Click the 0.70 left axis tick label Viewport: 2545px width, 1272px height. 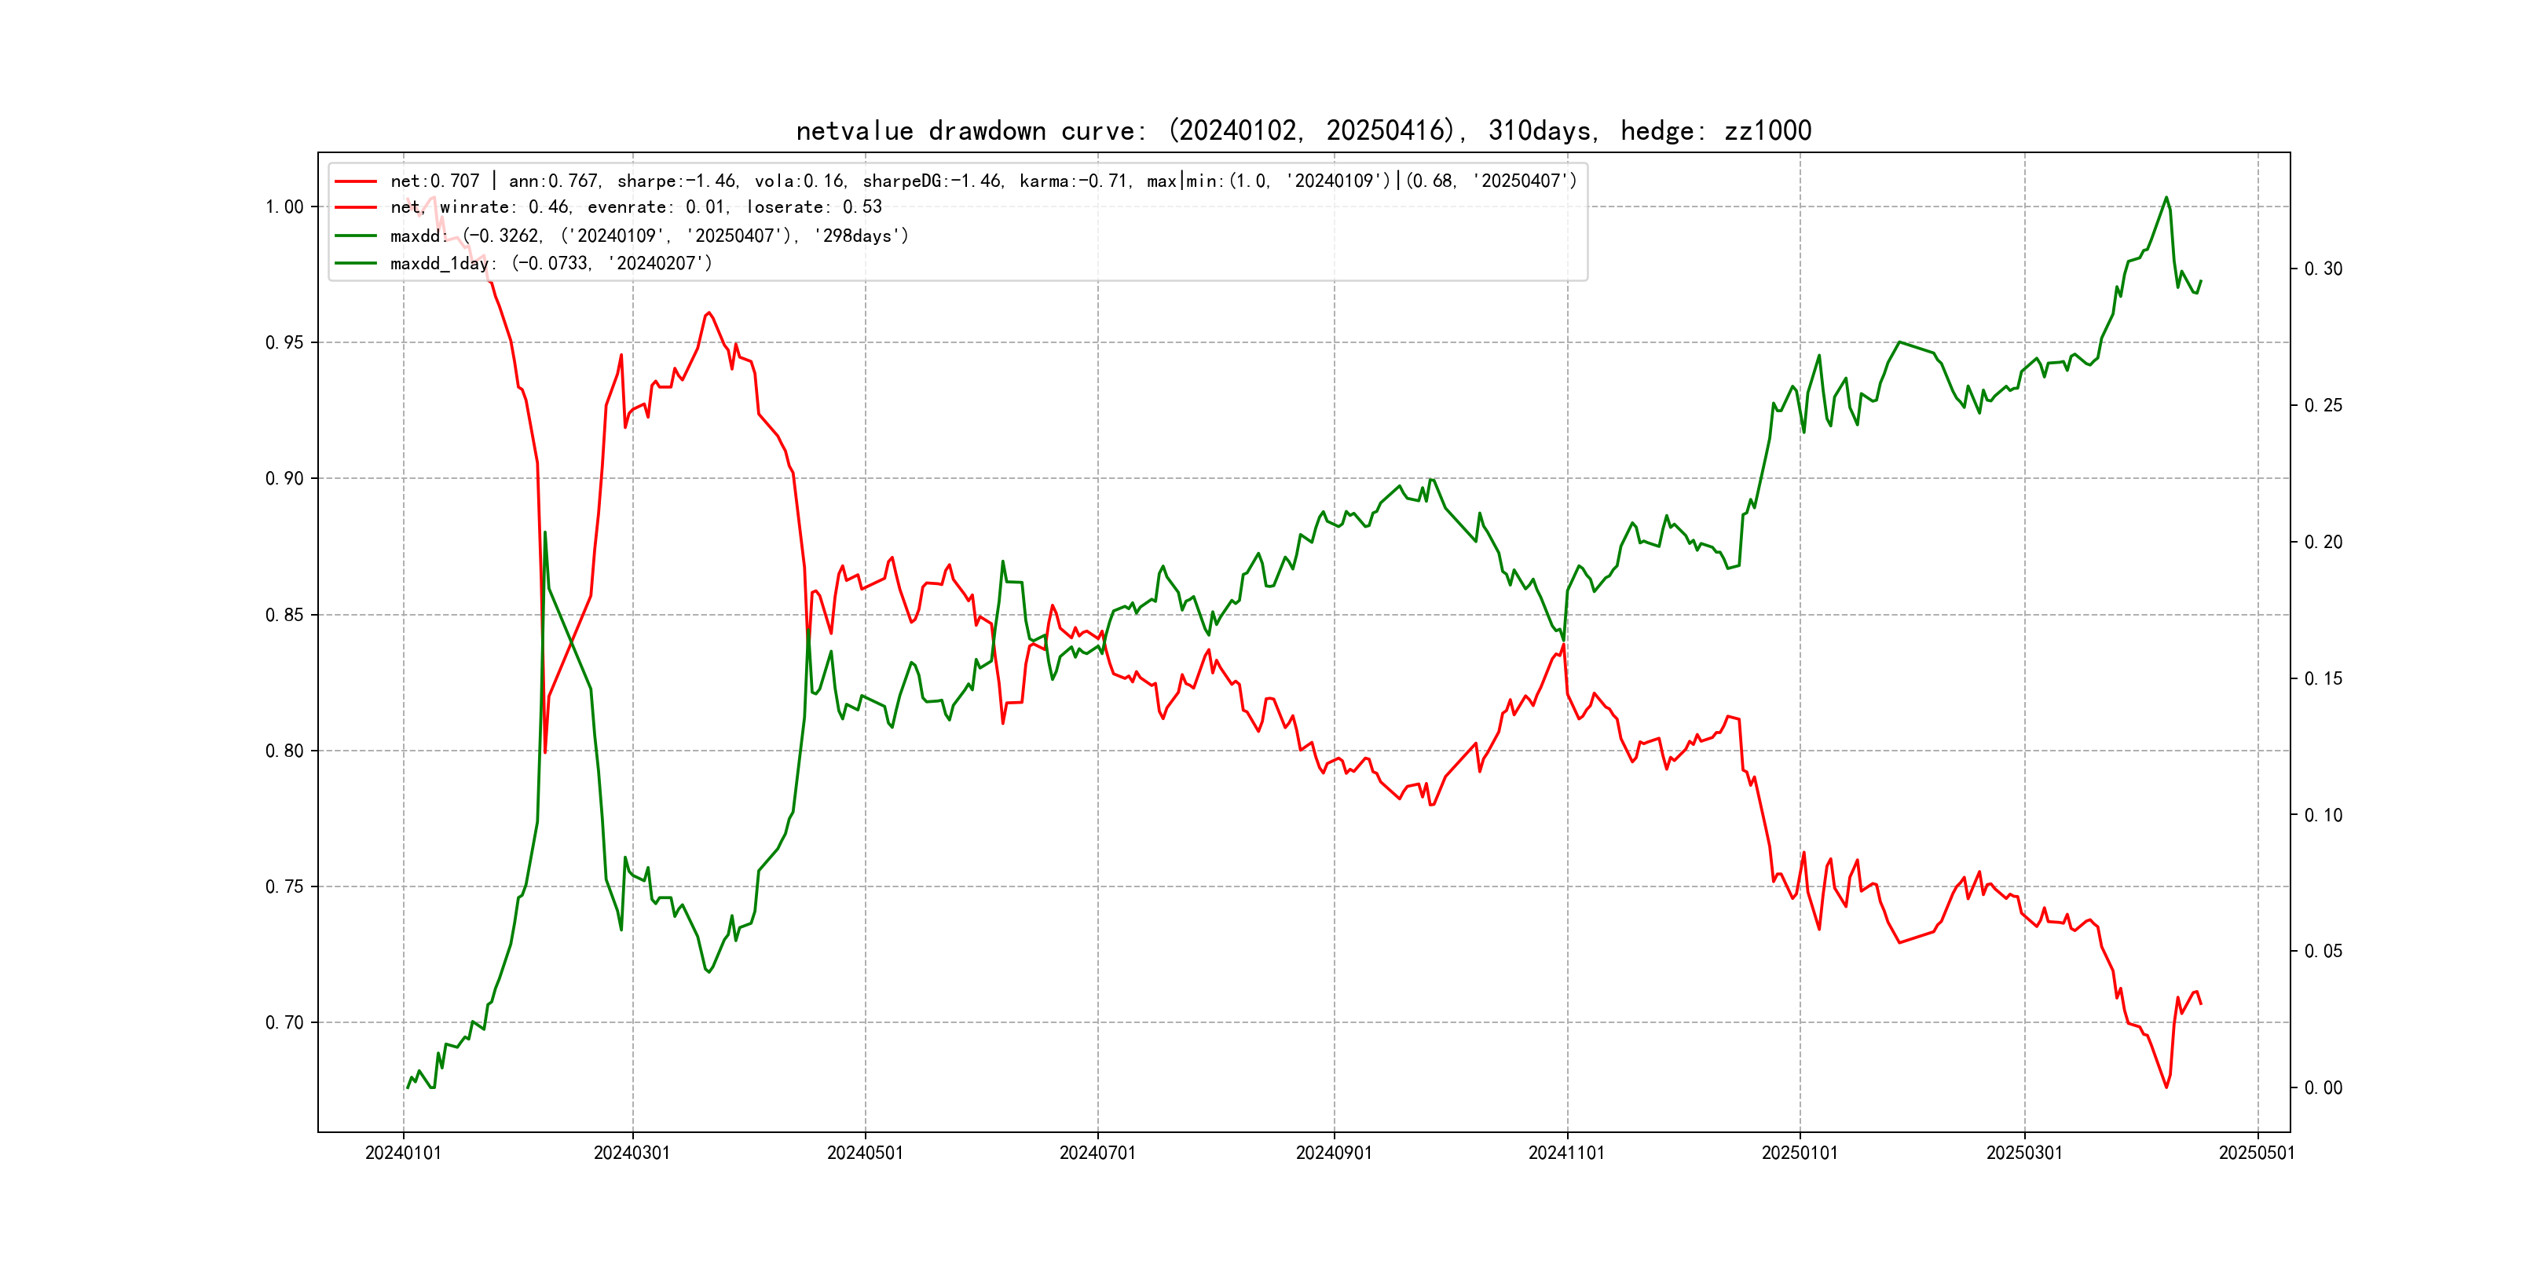(x=284, y=1023)
